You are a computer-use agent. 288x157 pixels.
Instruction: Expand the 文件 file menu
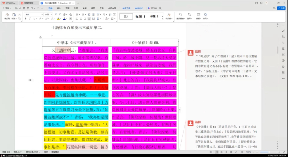click(7, 8)
